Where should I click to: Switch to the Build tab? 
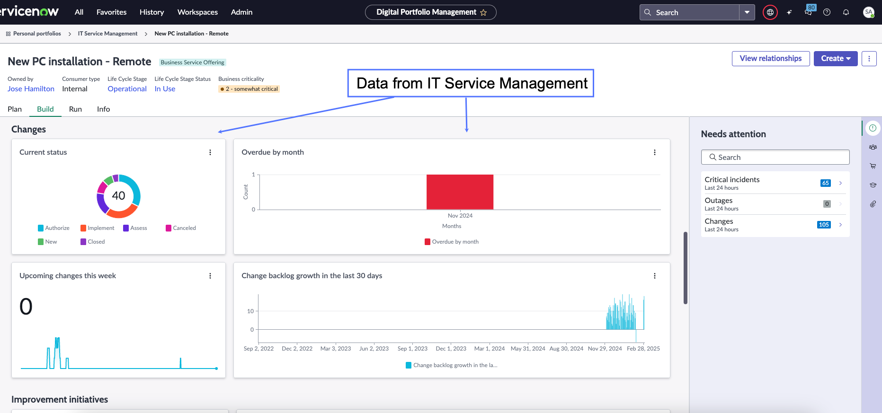coord(45,109)
